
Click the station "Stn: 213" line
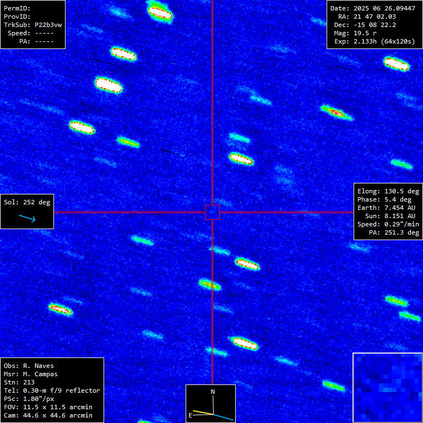pos(19,382)
